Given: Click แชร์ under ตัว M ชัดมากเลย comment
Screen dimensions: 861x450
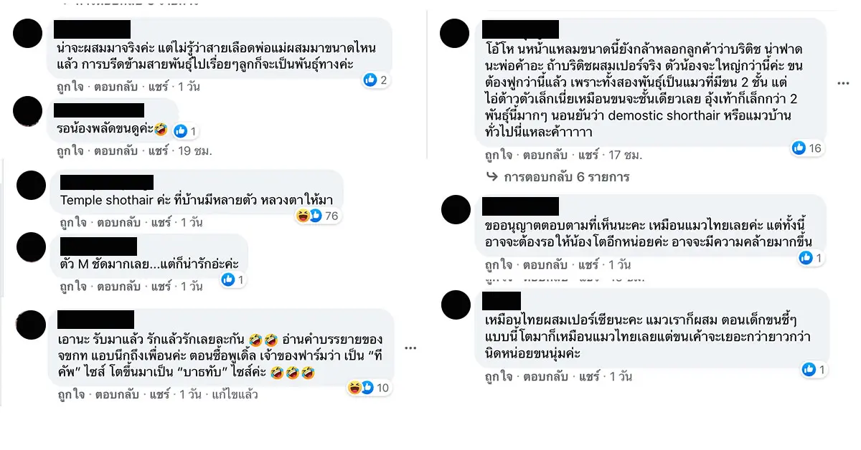Looking at the screenshot, I should point(158,286).
